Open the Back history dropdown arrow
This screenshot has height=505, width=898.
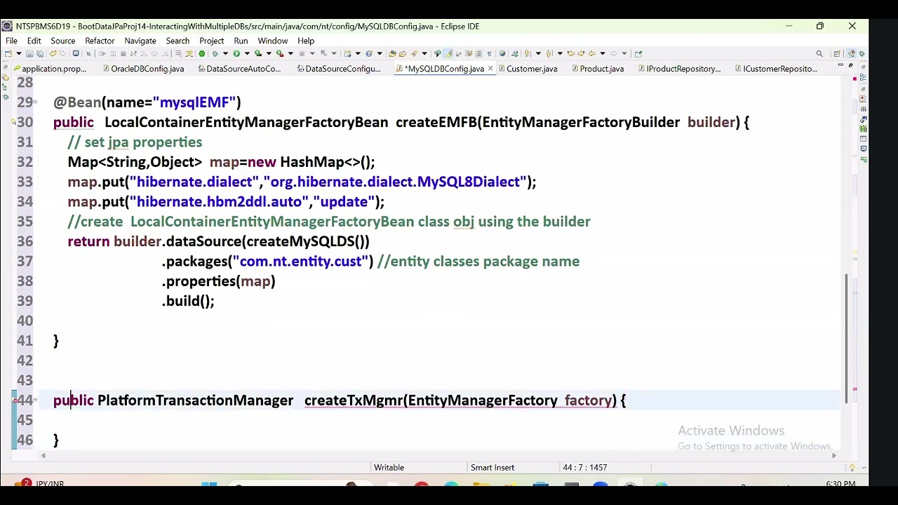pyautogui.click(x=603, y=53)
